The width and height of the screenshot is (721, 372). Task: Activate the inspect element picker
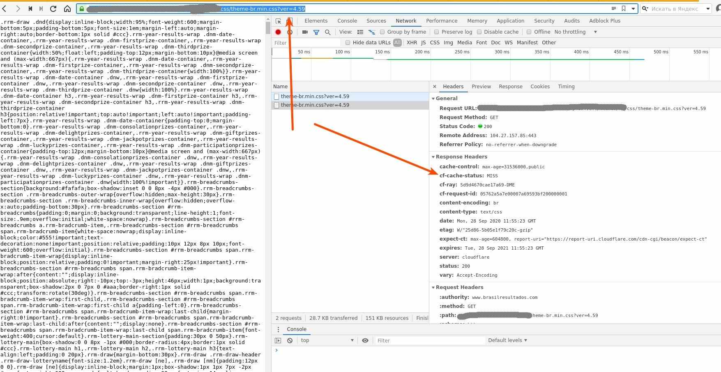click(278, 21)
